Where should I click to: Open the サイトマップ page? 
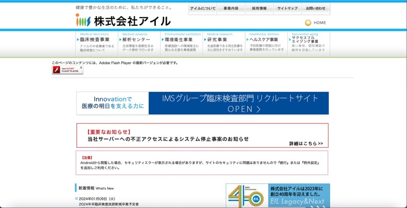pyautogui.click(x=287, y=9)
